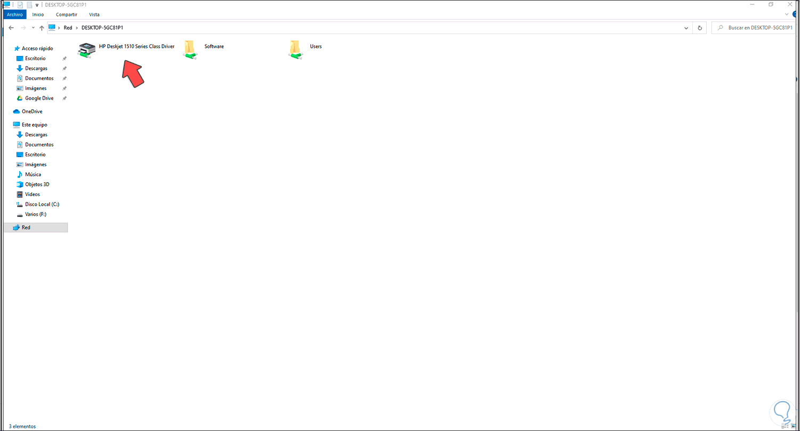Click the 3 elementos status bar text
800x431 pixels.
coord(22,426)
